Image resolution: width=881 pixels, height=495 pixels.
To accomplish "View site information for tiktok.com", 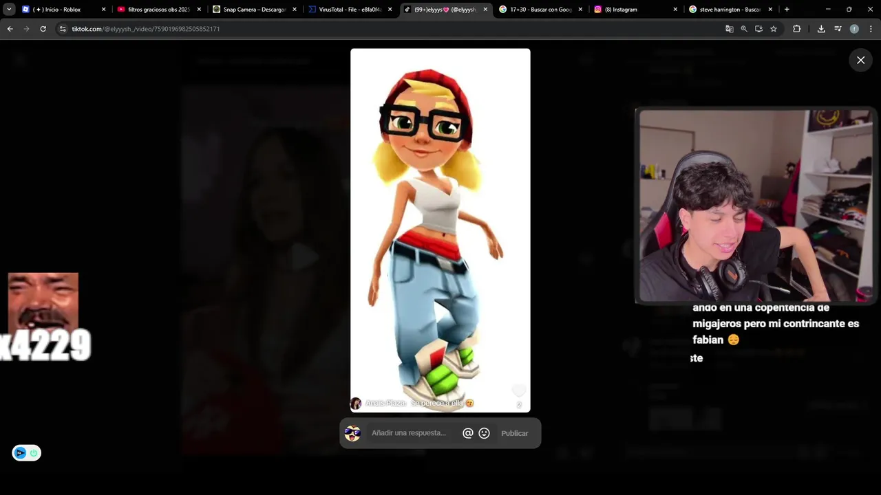I will [x=63, y=29].
